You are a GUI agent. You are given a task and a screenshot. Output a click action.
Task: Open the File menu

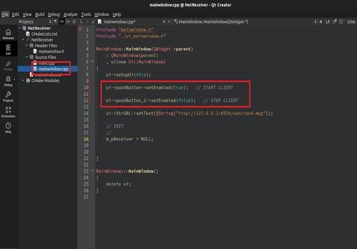coord(5,14)
